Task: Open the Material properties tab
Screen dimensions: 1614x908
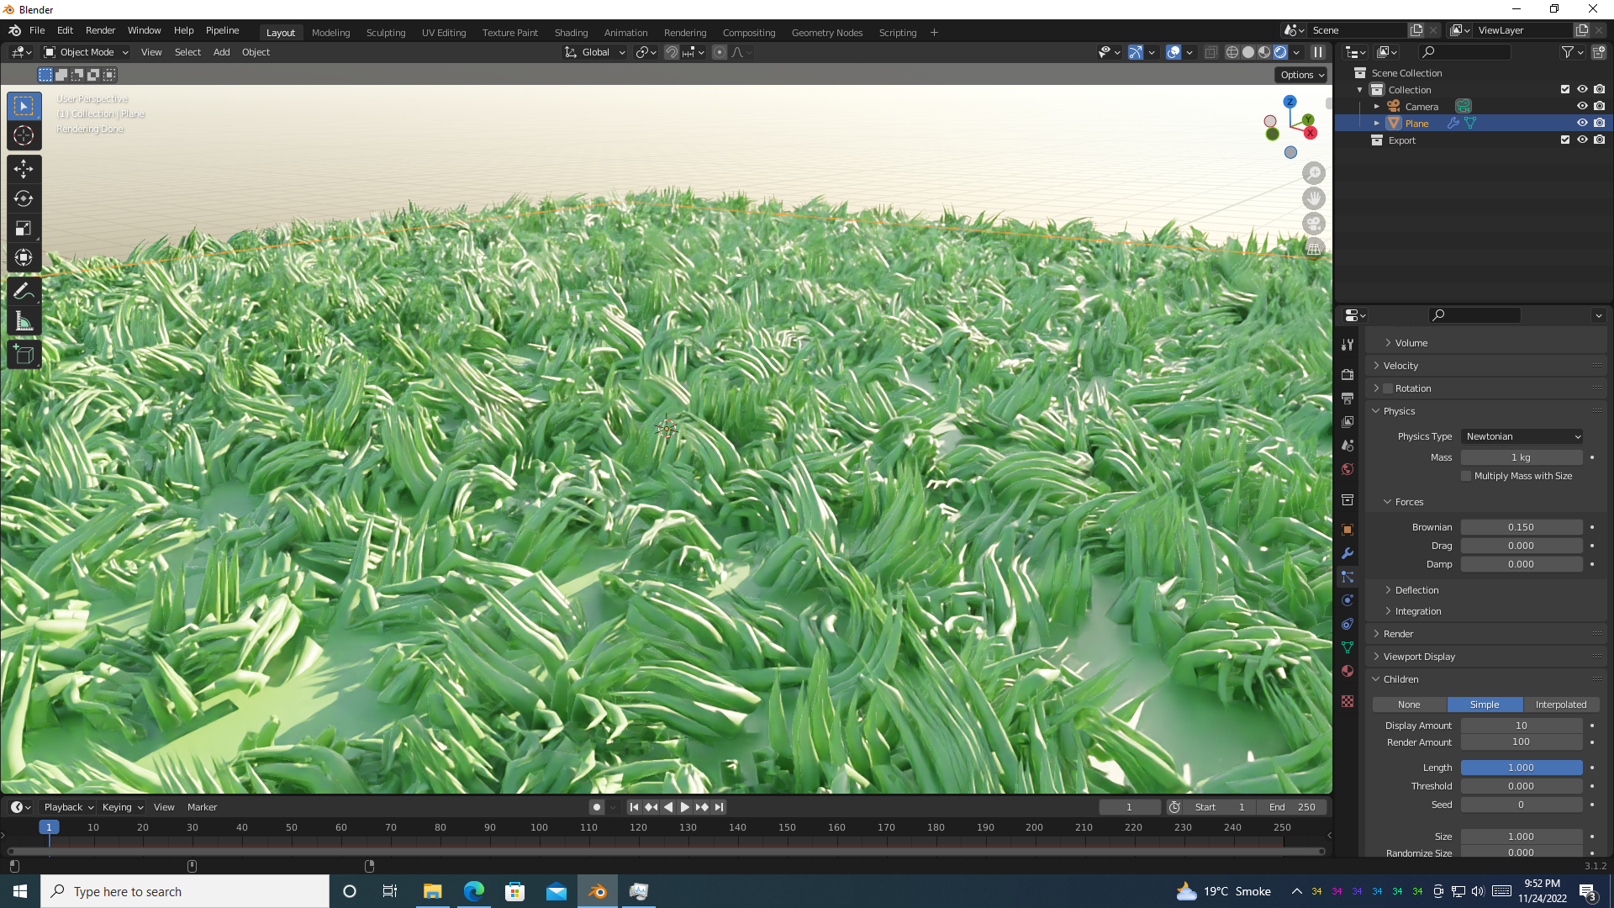Action: tap(1348, 671)
